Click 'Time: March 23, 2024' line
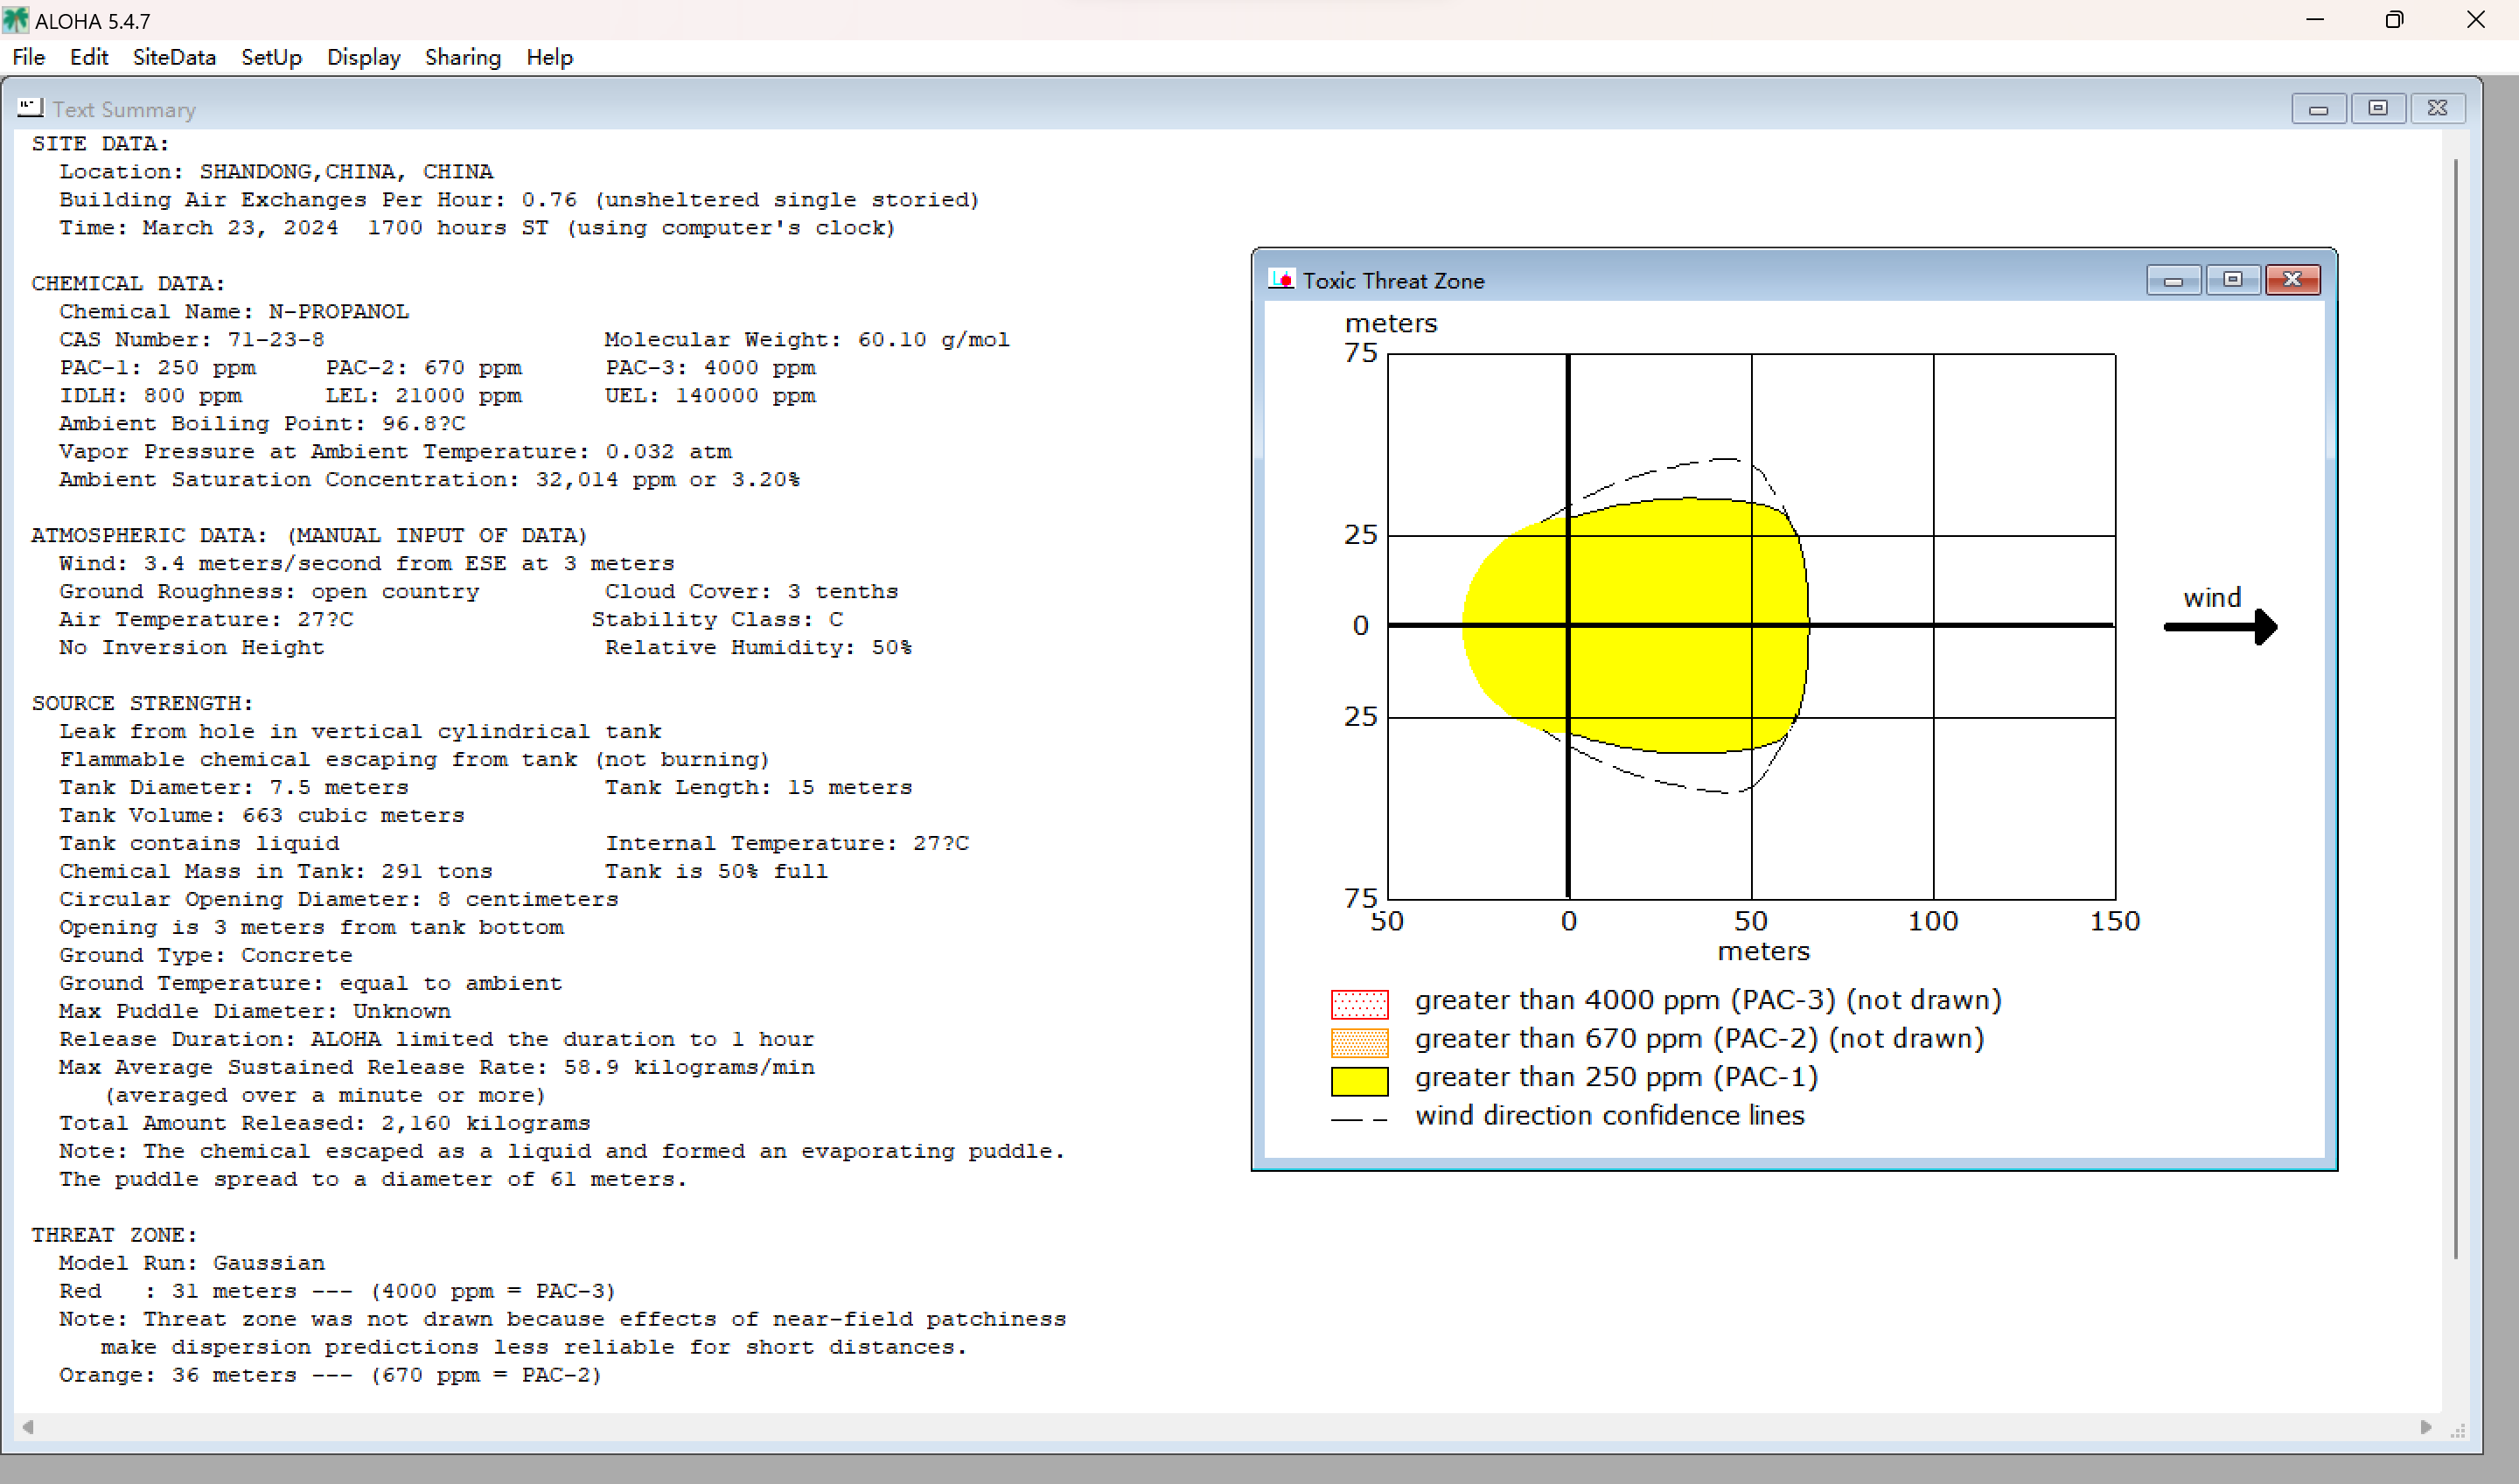2519x1484 pixels. [x=477, y=228]
